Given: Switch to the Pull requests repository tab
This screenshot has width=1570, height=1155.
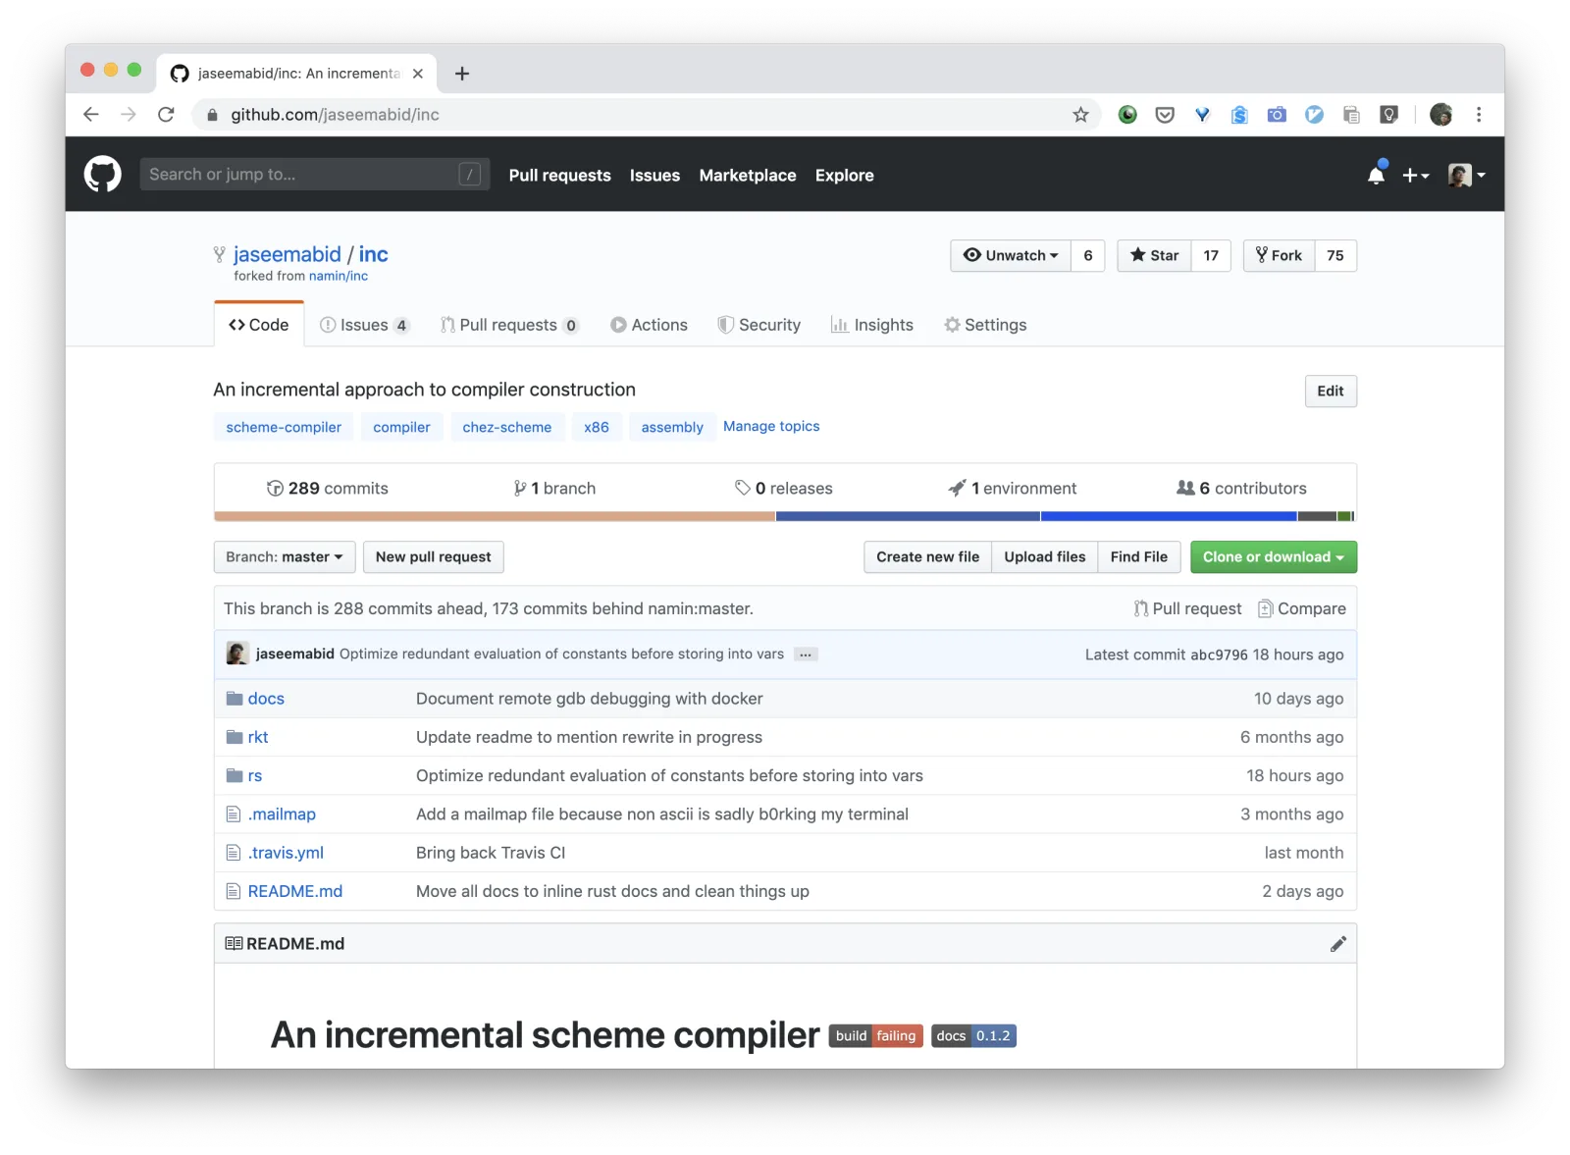Looking at the screenshot, I should [x=509, y=325].
